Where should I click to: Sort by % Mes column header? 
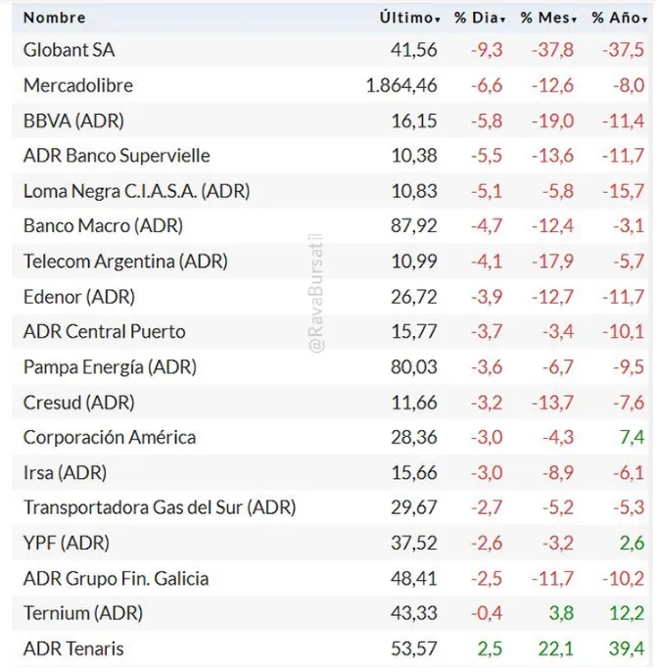[x=548, y=18]
